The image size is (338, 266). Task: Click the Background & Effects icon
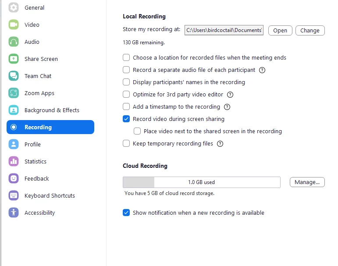pos(14,110)
